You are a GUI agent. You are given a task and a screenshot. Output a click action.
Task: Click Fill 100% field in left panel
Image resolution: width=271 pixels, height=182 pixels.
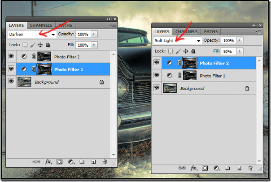coord(83,45)
